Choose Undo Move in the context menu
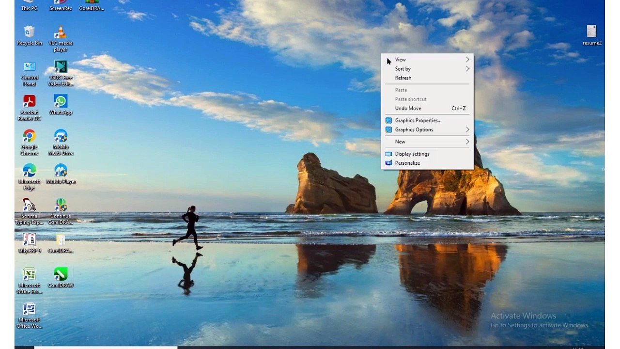The height and width of the screenshot is (349, 620). (427, 109)
